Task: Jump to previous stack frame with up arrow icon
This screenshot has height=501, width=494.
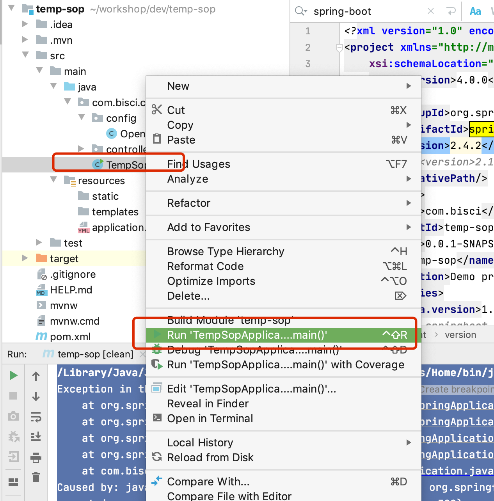Action: [x=36, y=375]
